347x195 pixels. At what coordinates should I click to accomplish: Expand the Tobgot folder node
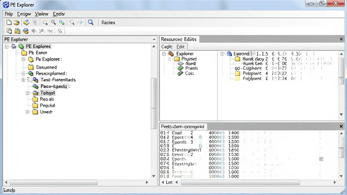pos(28,93)
